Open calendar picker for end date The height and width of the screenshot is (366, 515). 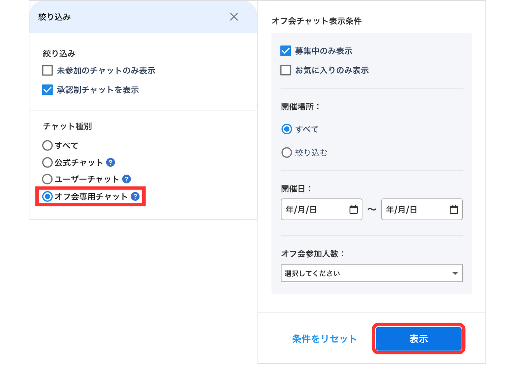(454, 210)
